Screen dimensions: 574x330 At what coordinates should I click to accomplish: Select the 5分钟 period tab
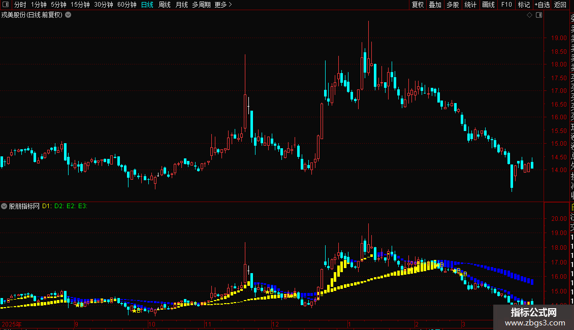coord(58,5)
